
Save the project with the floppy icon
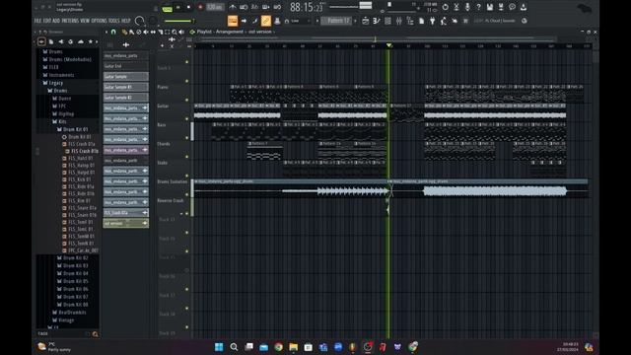pos(490,7)
